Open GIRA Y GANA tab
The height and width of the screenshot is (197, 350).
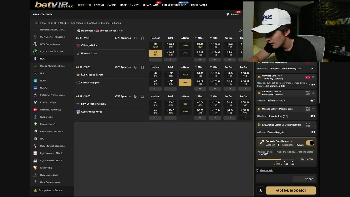coord(151,5)
